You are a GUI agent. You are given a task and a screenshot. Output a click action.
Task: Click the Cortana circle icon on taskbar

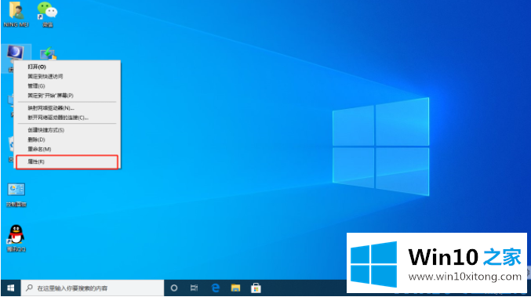[173, 288]
